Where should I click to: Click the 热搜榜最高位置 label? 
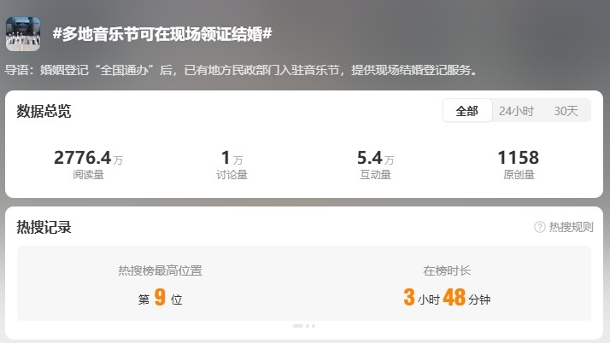[161, 270]
